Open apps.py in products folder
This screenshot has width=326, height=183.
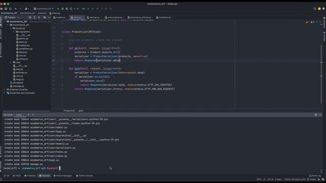point(21,42)
